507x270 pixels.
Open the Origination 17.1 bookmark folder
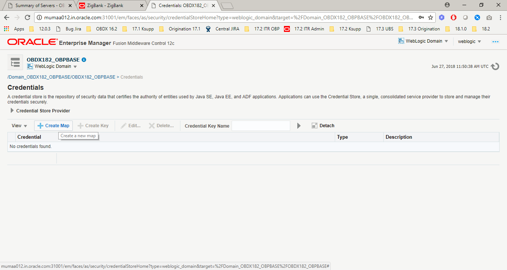point(179,29)
